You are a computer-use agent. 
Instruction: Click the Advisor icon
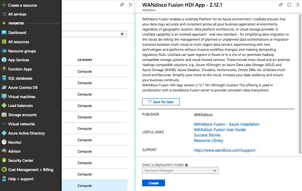point(4,151)
